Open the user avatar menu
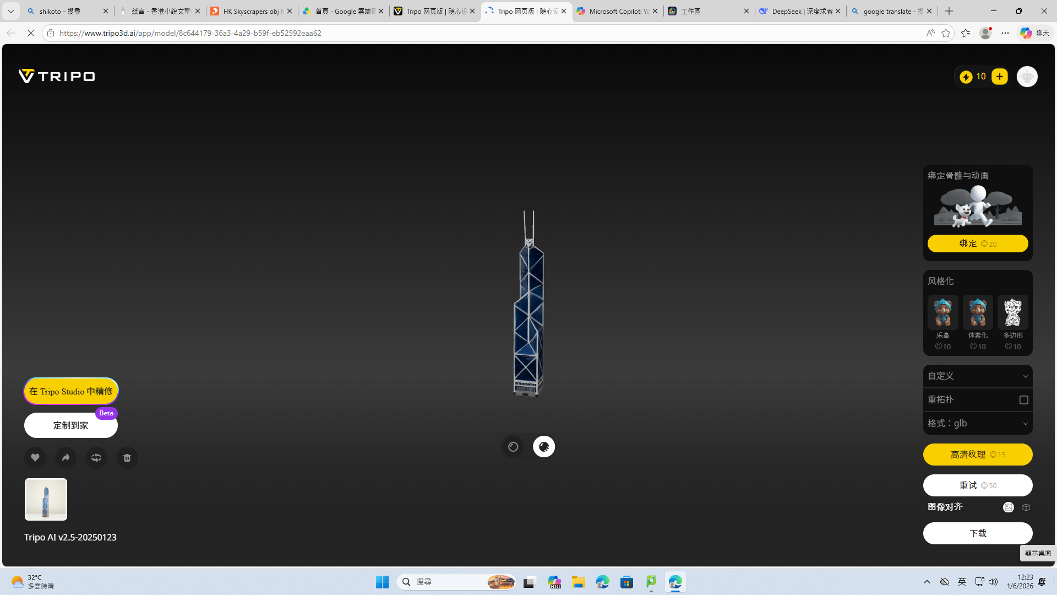Screen dimensions: 1057x595 (1027, 77)
